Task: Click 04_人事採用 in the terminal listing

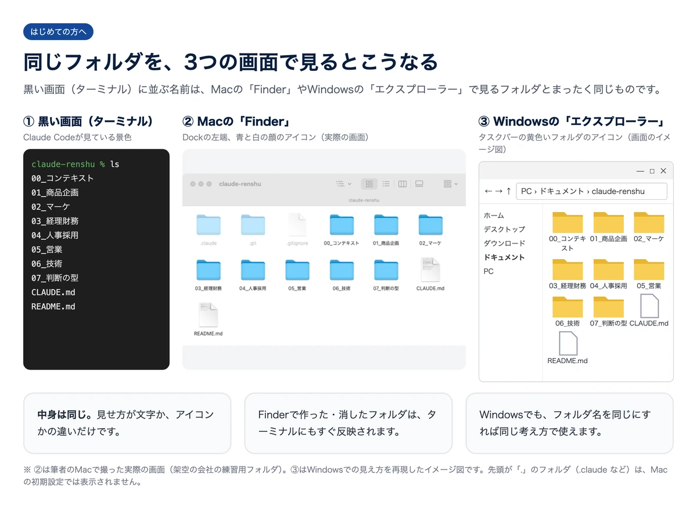Action: [x=55, y=235]
